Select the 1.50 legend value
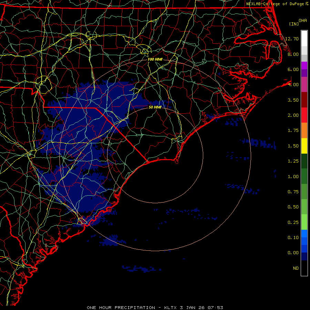This screenshot has height=310, width=310. coord(293,146)
